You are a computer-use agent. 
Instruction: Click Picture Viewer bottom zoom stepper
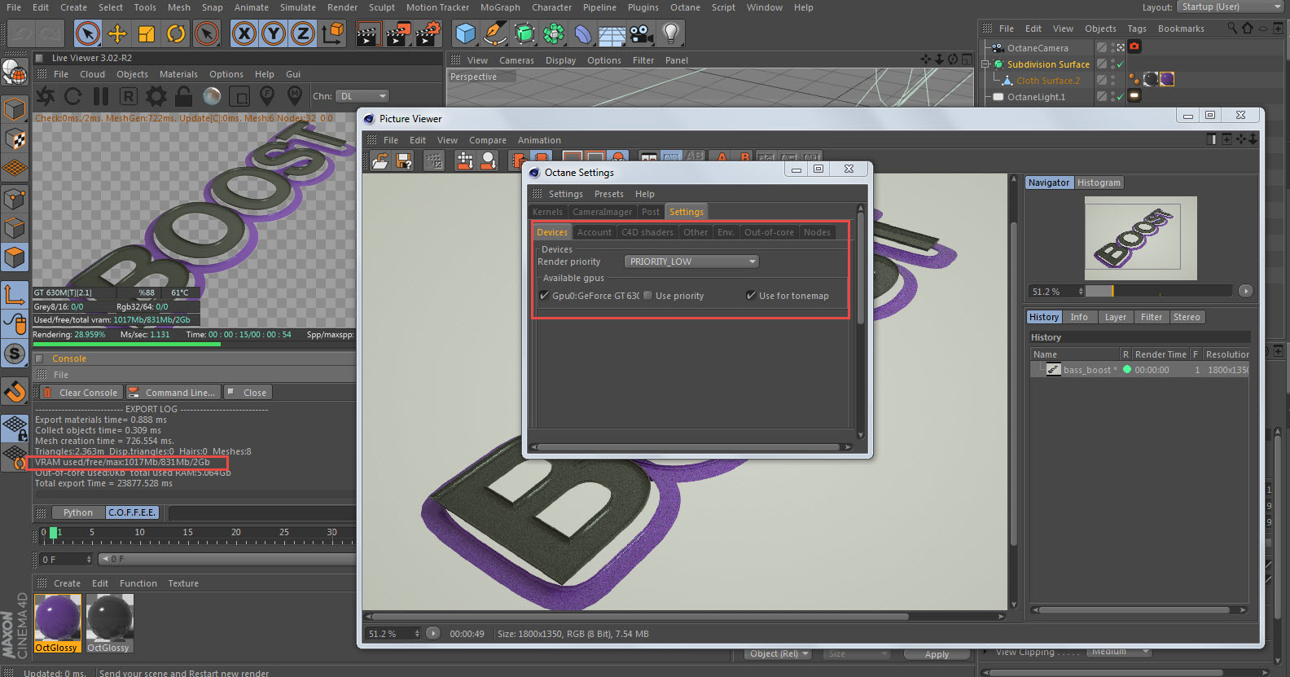tap(418, 634)
